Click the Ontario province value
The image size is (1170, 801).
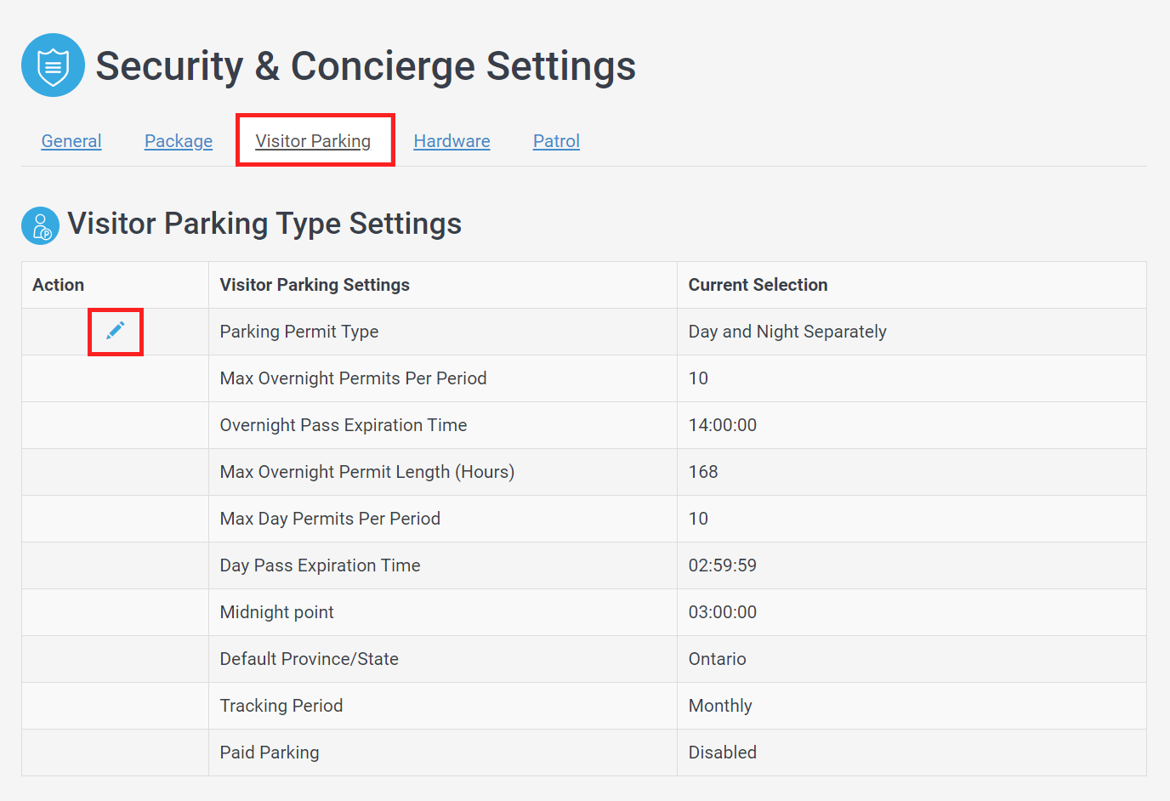(x=717, y=659)
